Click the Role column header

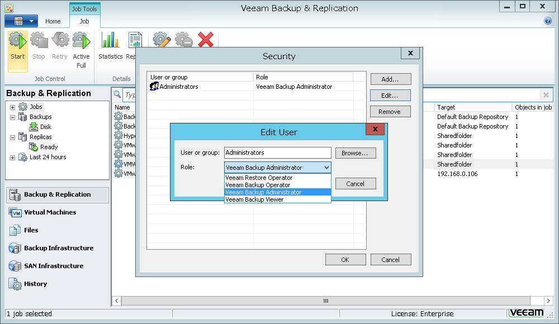point(303,77)
